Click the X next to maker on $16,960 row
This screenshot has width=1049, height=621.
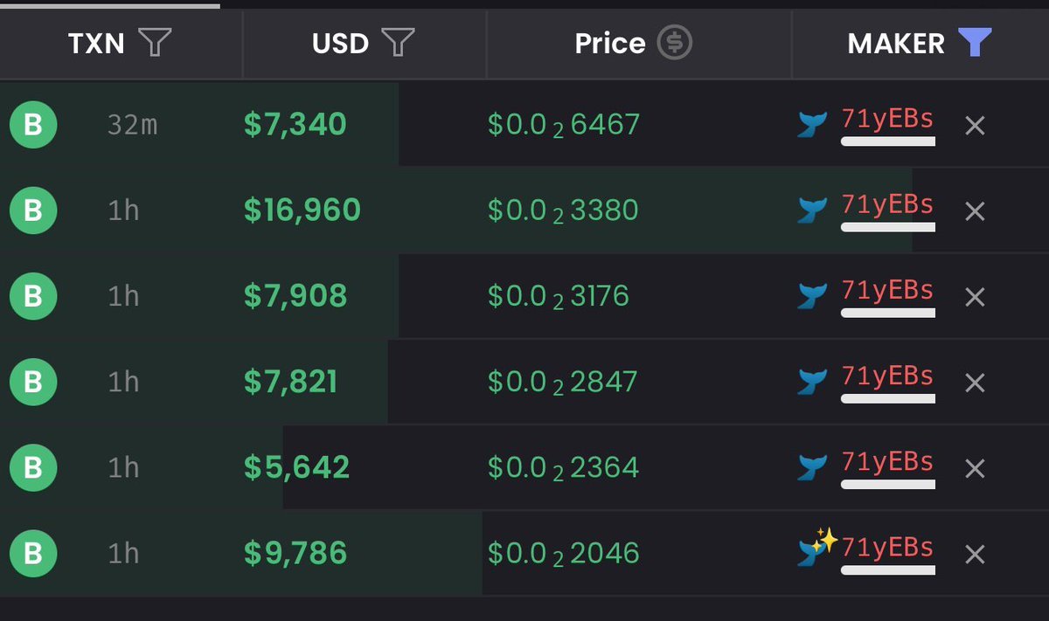click(x=975, y=211)
